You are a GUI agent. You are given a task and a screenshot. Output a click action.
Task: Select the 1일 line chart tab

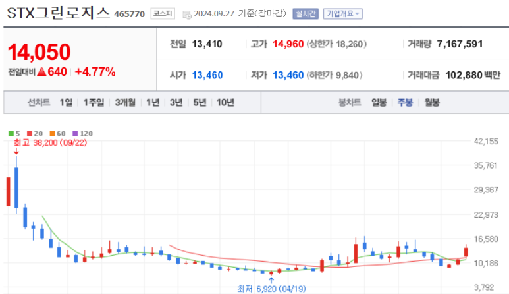click(66, 103)
